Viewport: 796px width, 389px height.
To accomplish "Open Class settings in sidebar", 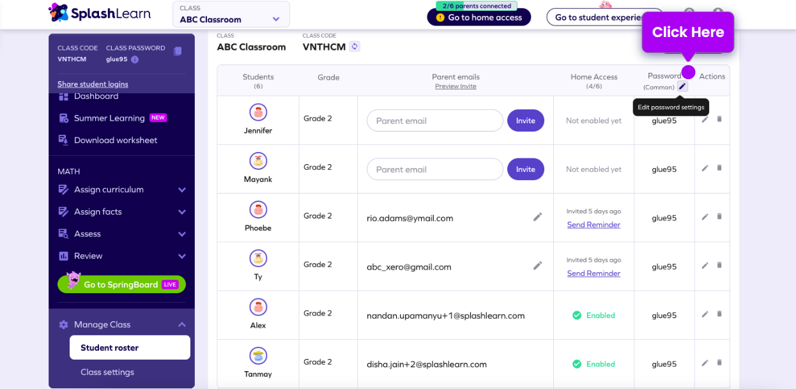I will 107,372.
